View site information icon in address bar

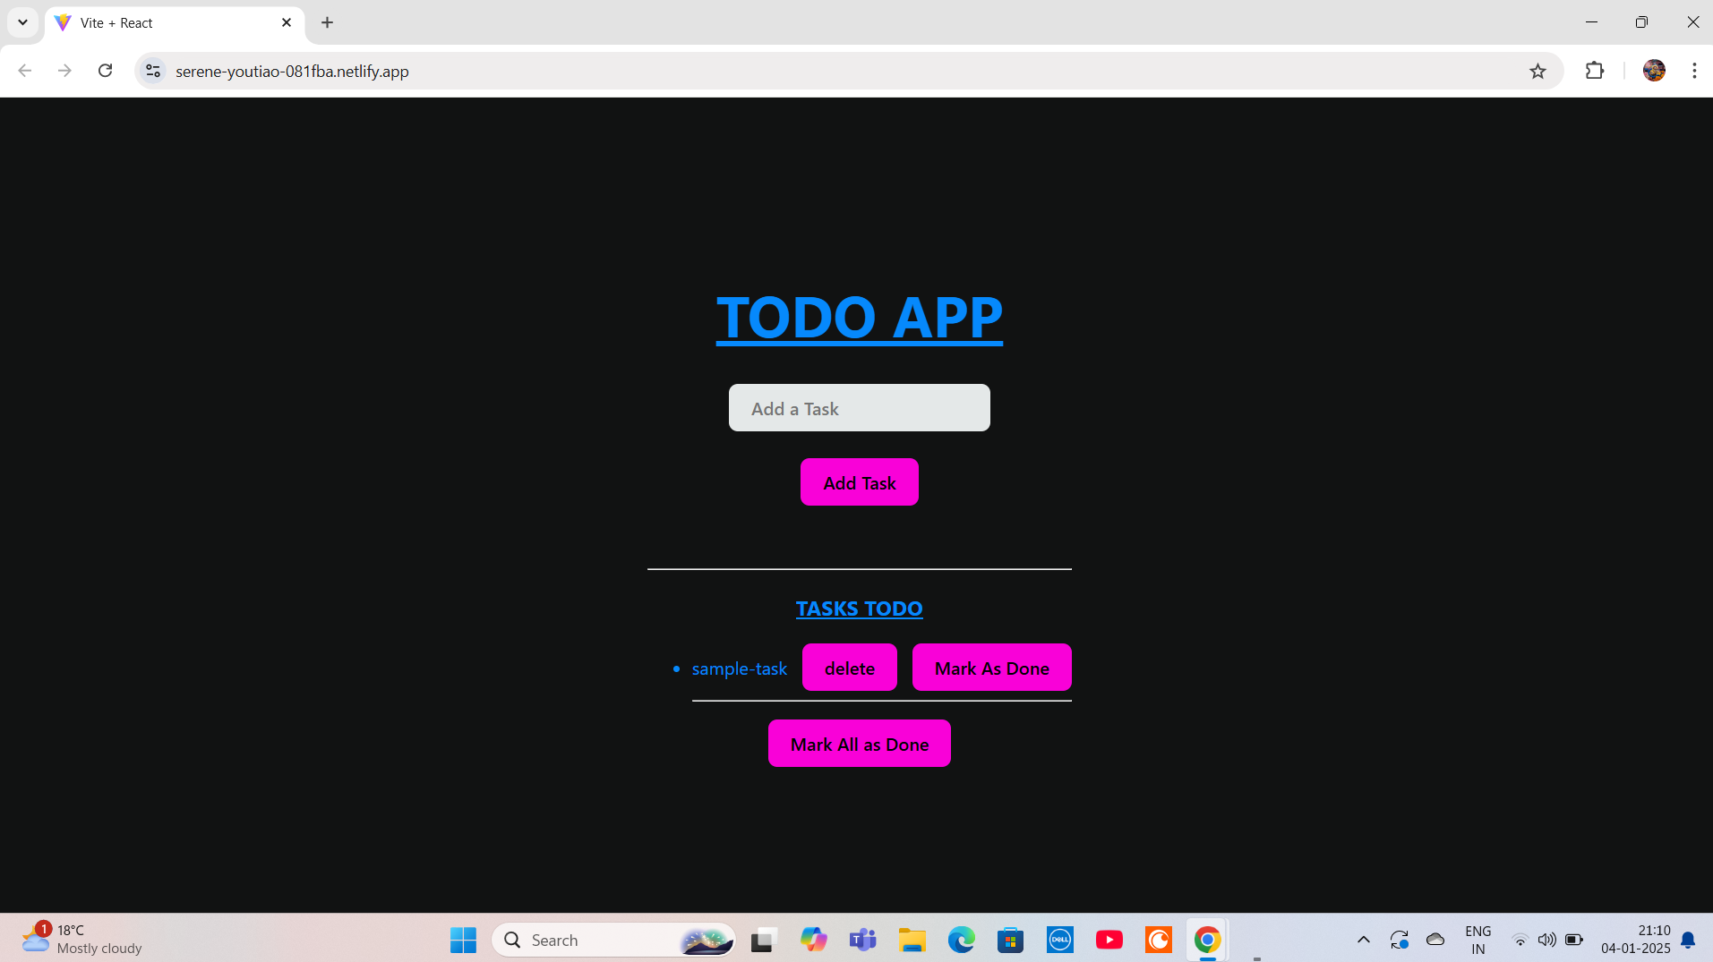pyautogui.click(x=153, y=71)
